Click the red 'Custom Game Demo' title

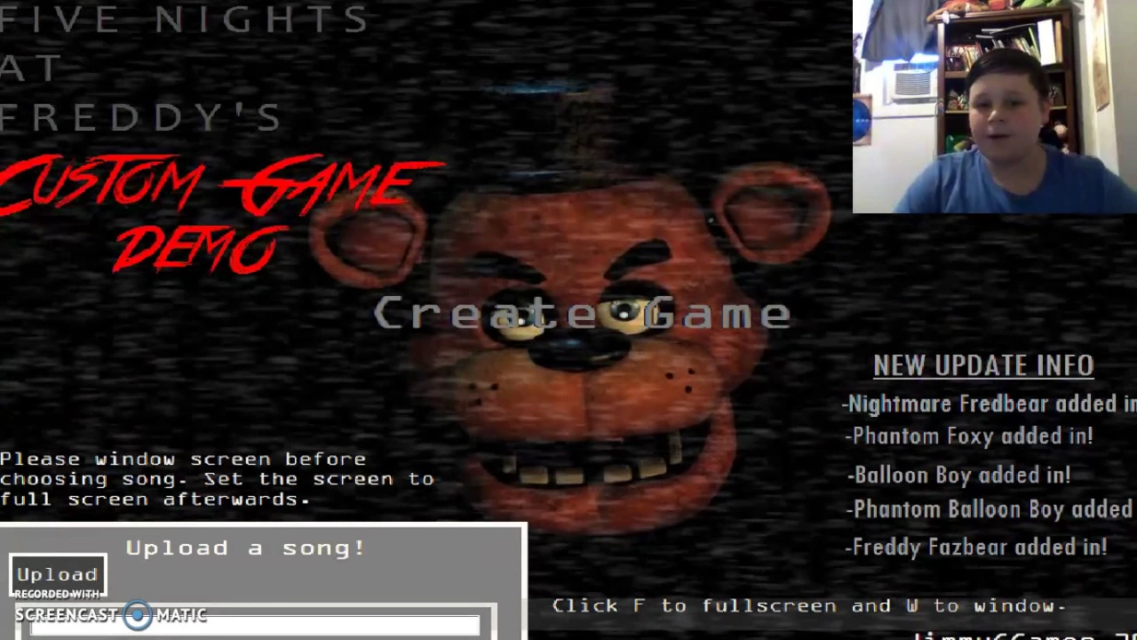click(222, 213)
